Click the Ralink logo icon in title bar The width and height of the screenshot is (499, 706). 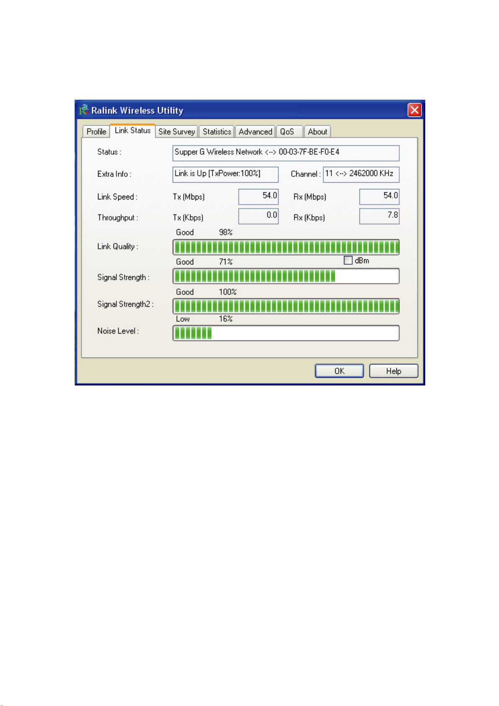coord(84,110)
